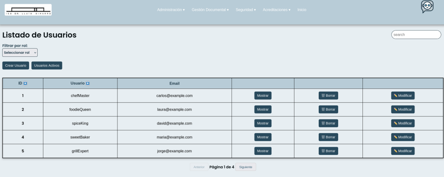
Task: Open the Acreditaciones menu
Action: [x=277, y=10]
